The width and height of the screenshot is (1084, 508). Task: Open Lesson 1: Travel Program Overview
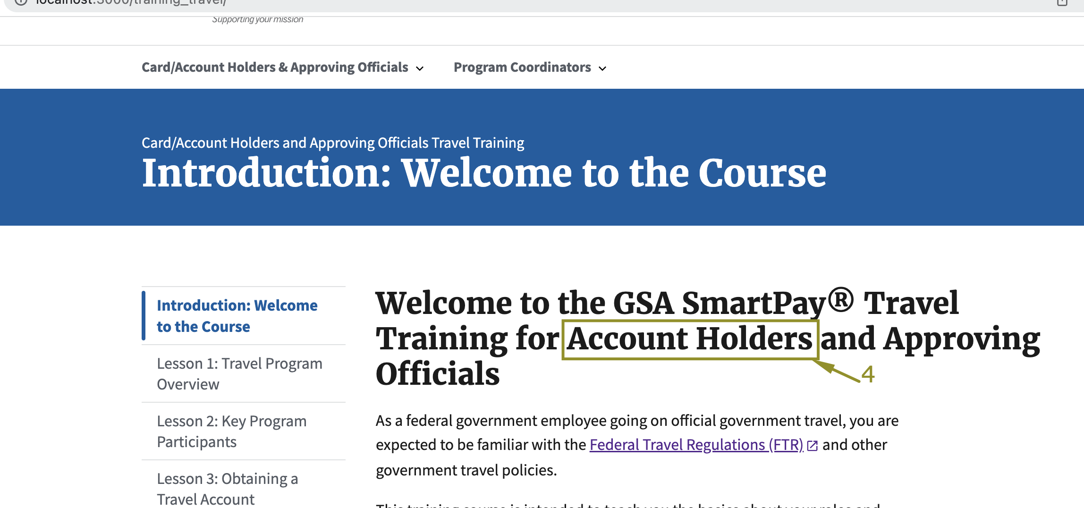(x=239, y=373)
